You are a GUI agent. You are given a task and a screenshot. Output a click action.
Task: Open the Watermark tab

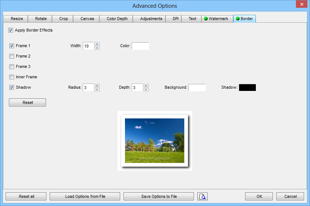pos(217,19)
